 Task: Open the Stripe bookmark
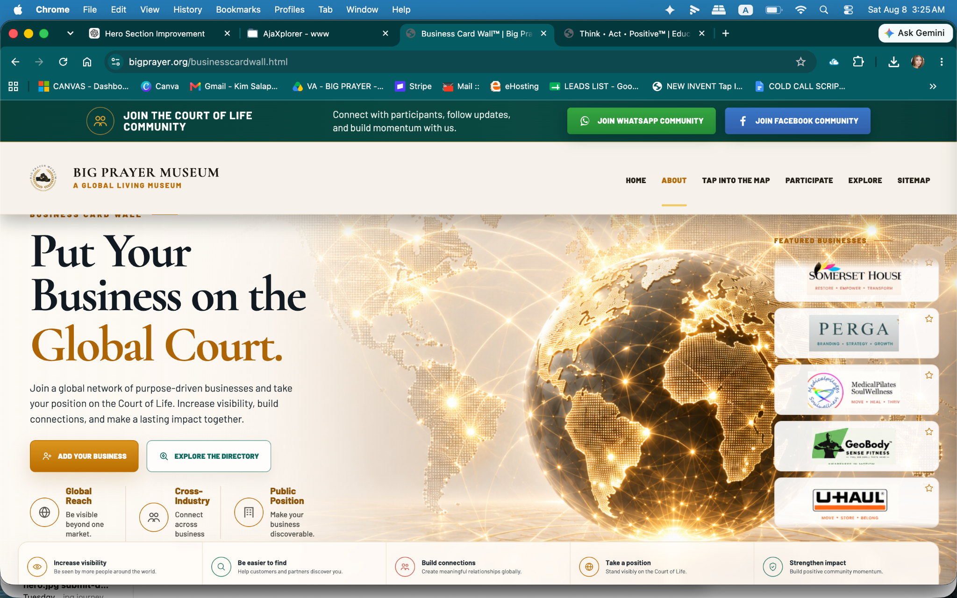(x=414, y=86)
